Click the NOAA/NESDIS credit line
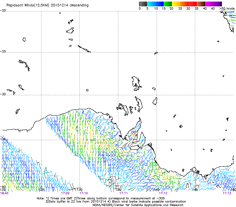The width and height of the screenshot is (236, 207). click(138, 205)
